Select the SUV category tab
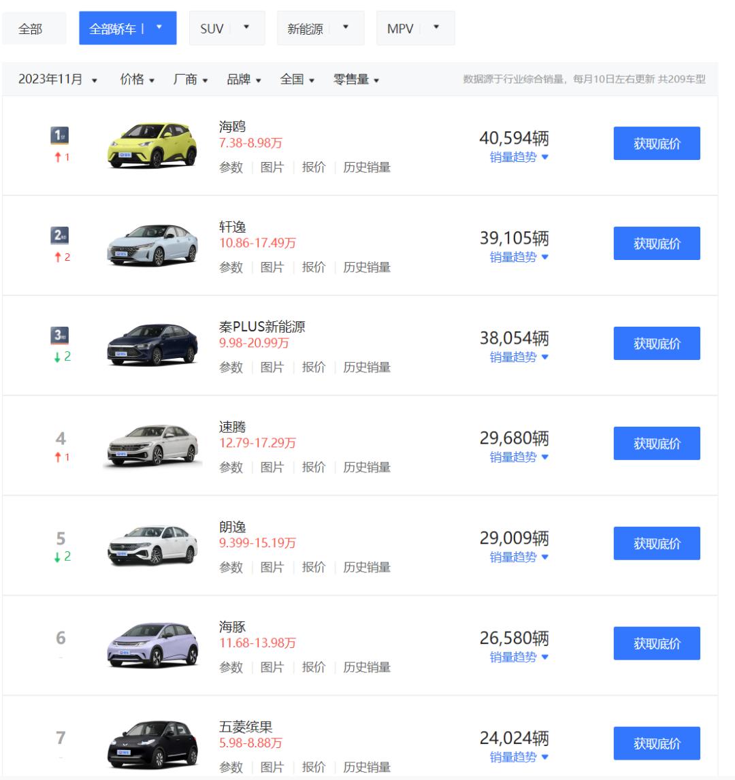 225,29
